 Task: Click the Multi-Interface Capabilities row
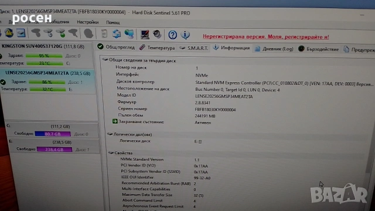click(159, 189)
